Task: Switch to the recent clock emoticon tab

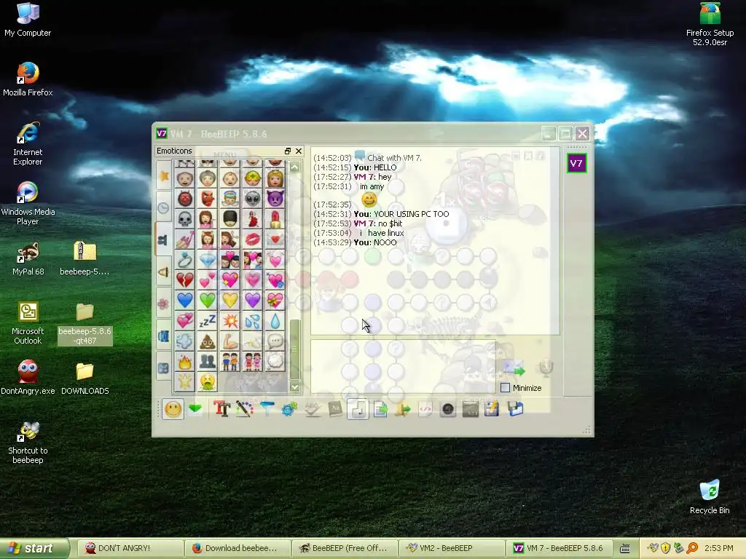Action: point(163,207)
